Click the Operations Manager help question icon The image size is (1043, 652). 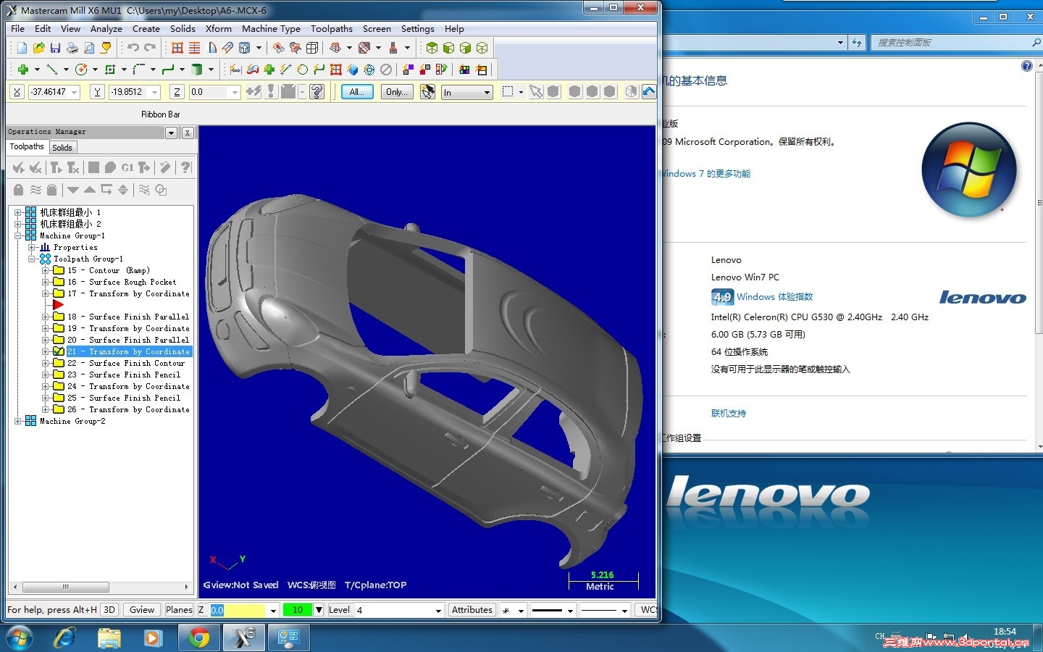pyautogui.click(x=186, y=168)
